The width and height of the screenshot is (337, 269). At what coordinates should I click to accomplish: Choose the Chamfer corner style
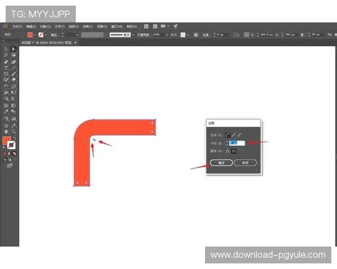tap(241, 135)
